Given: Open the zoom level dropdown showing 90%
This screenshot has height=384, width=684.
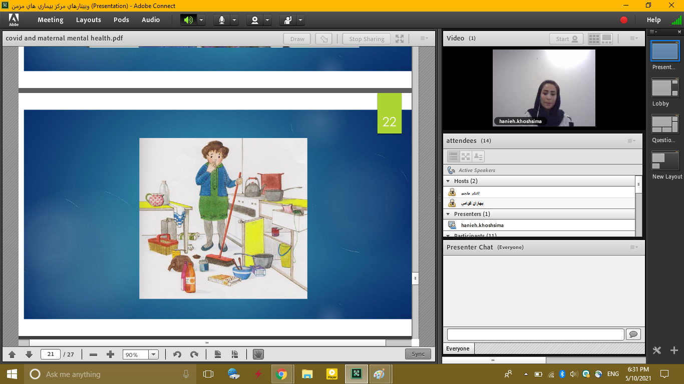Looking at the screenshot, I should [154, 354].
